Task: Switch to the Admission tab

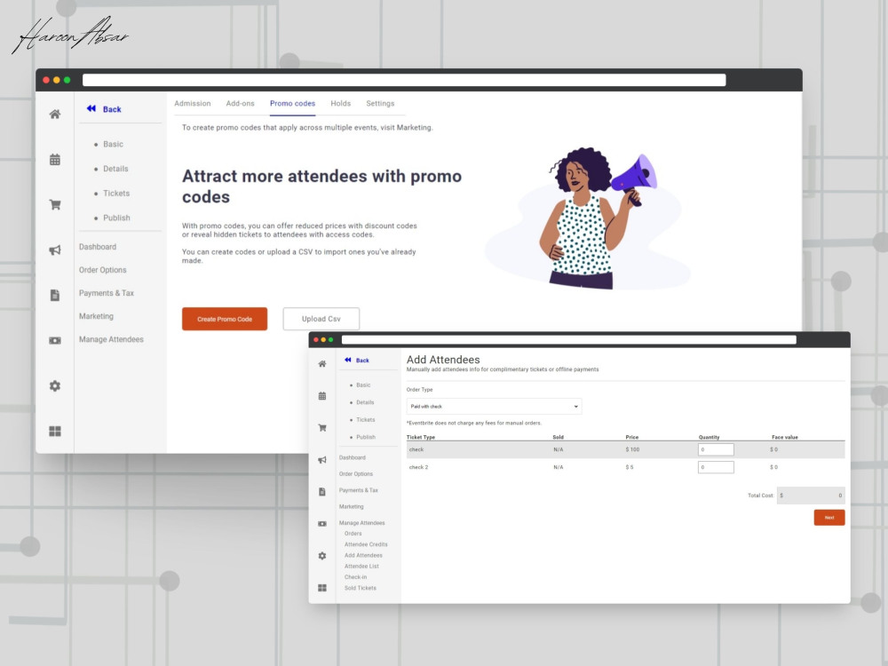Action: pos(193,104)
